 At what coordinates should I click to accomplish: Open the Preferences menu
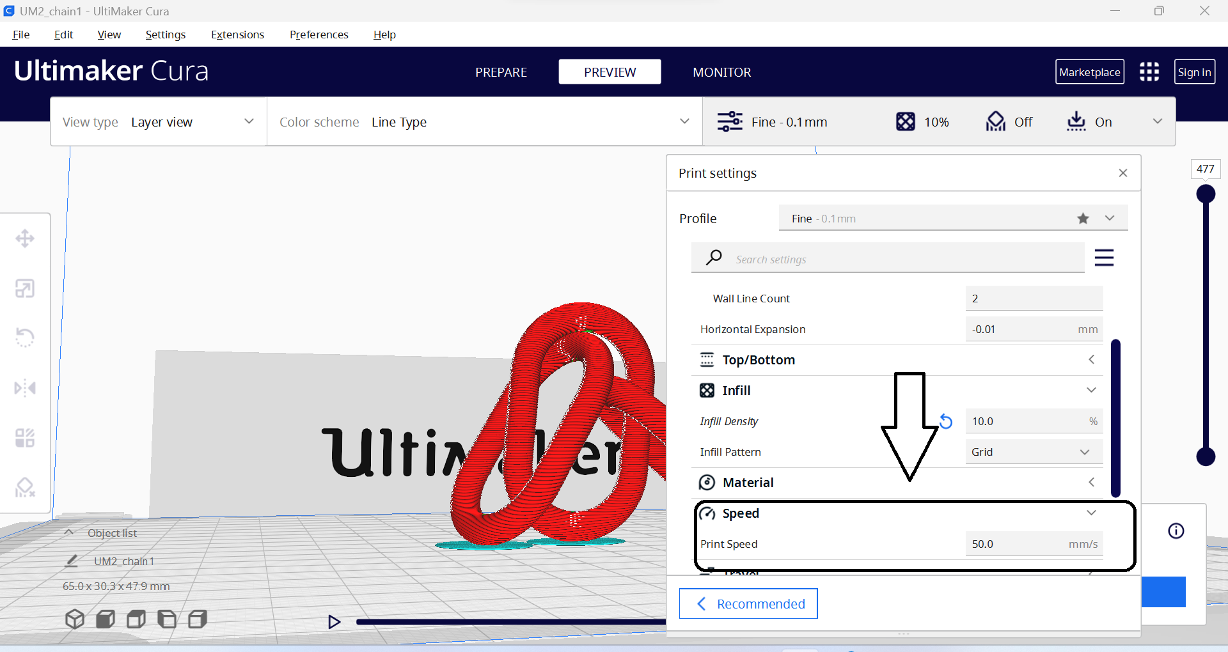[319, 35]
